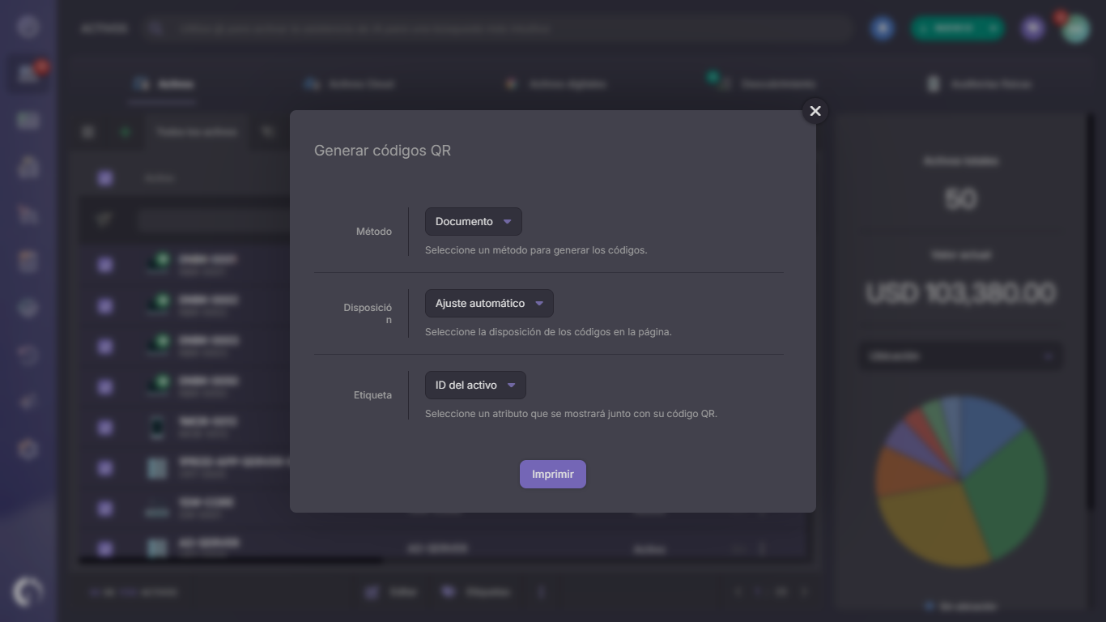
Task: Click the hint 'Seleccione un atributo que se mostrará…'
Action: pos(571,414)
